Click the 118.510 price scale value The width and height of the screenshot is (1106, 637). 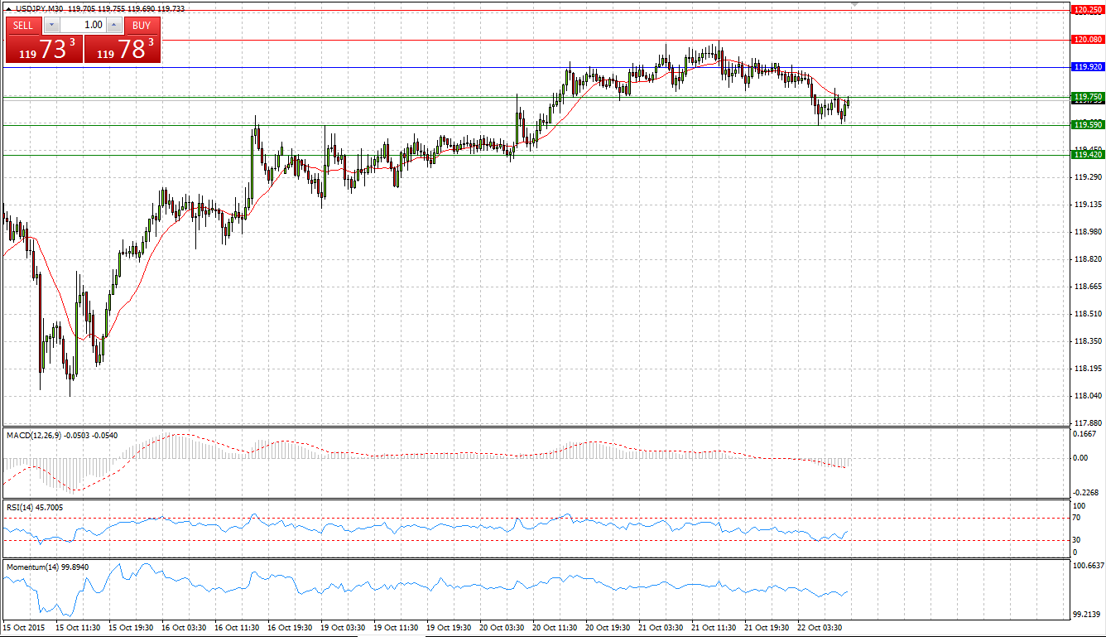point(1086,314)
